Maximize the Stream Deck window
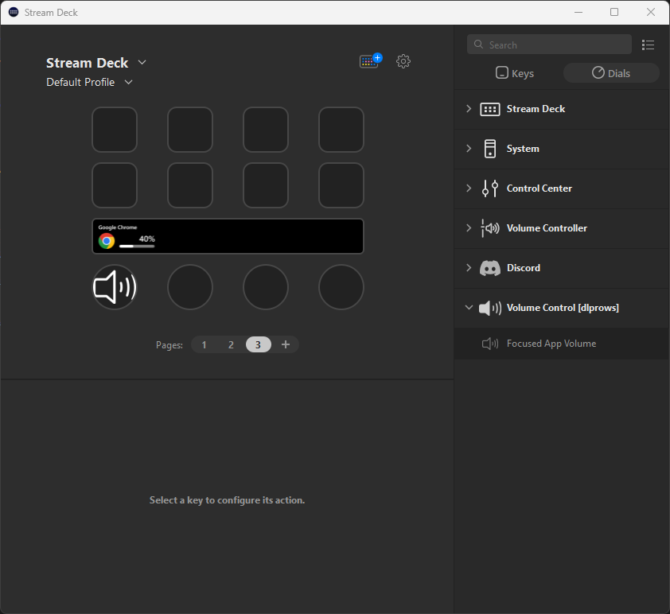 [x=614, y=12]
